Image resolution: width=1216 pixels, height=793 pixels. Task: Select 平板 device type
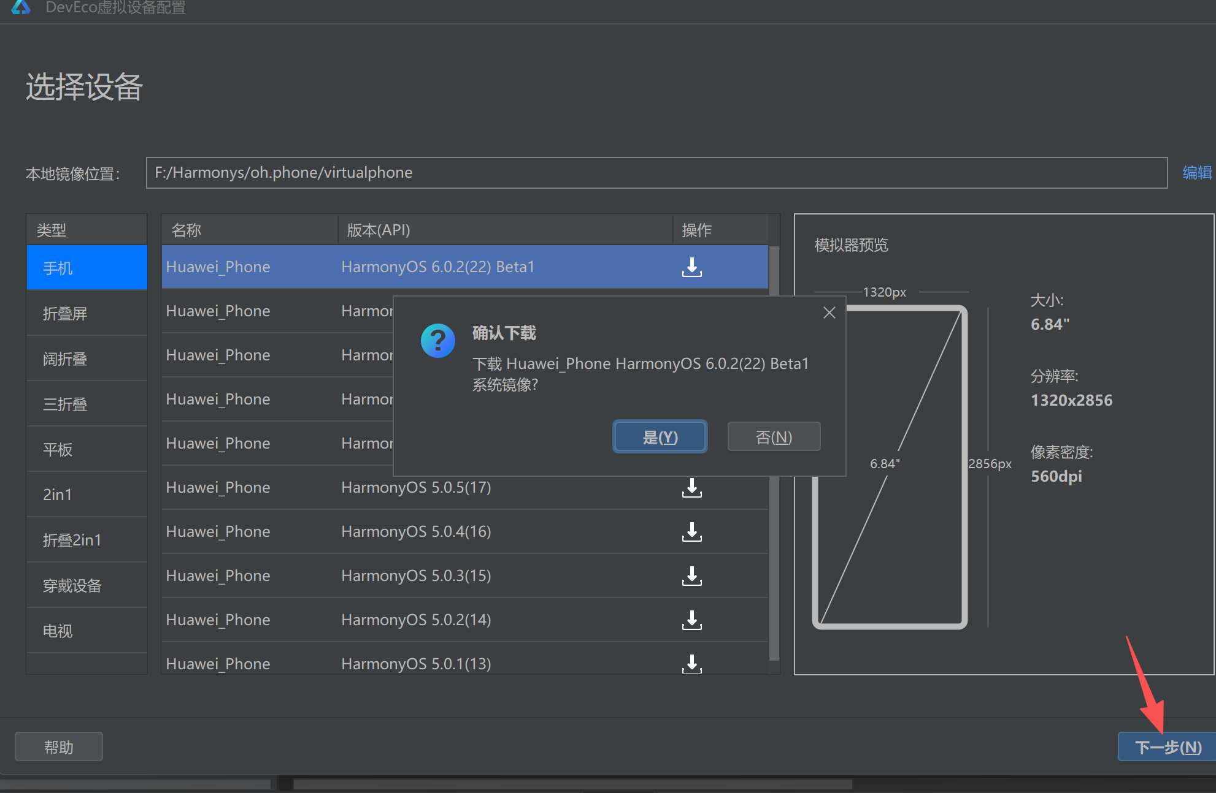click(87, 450)
